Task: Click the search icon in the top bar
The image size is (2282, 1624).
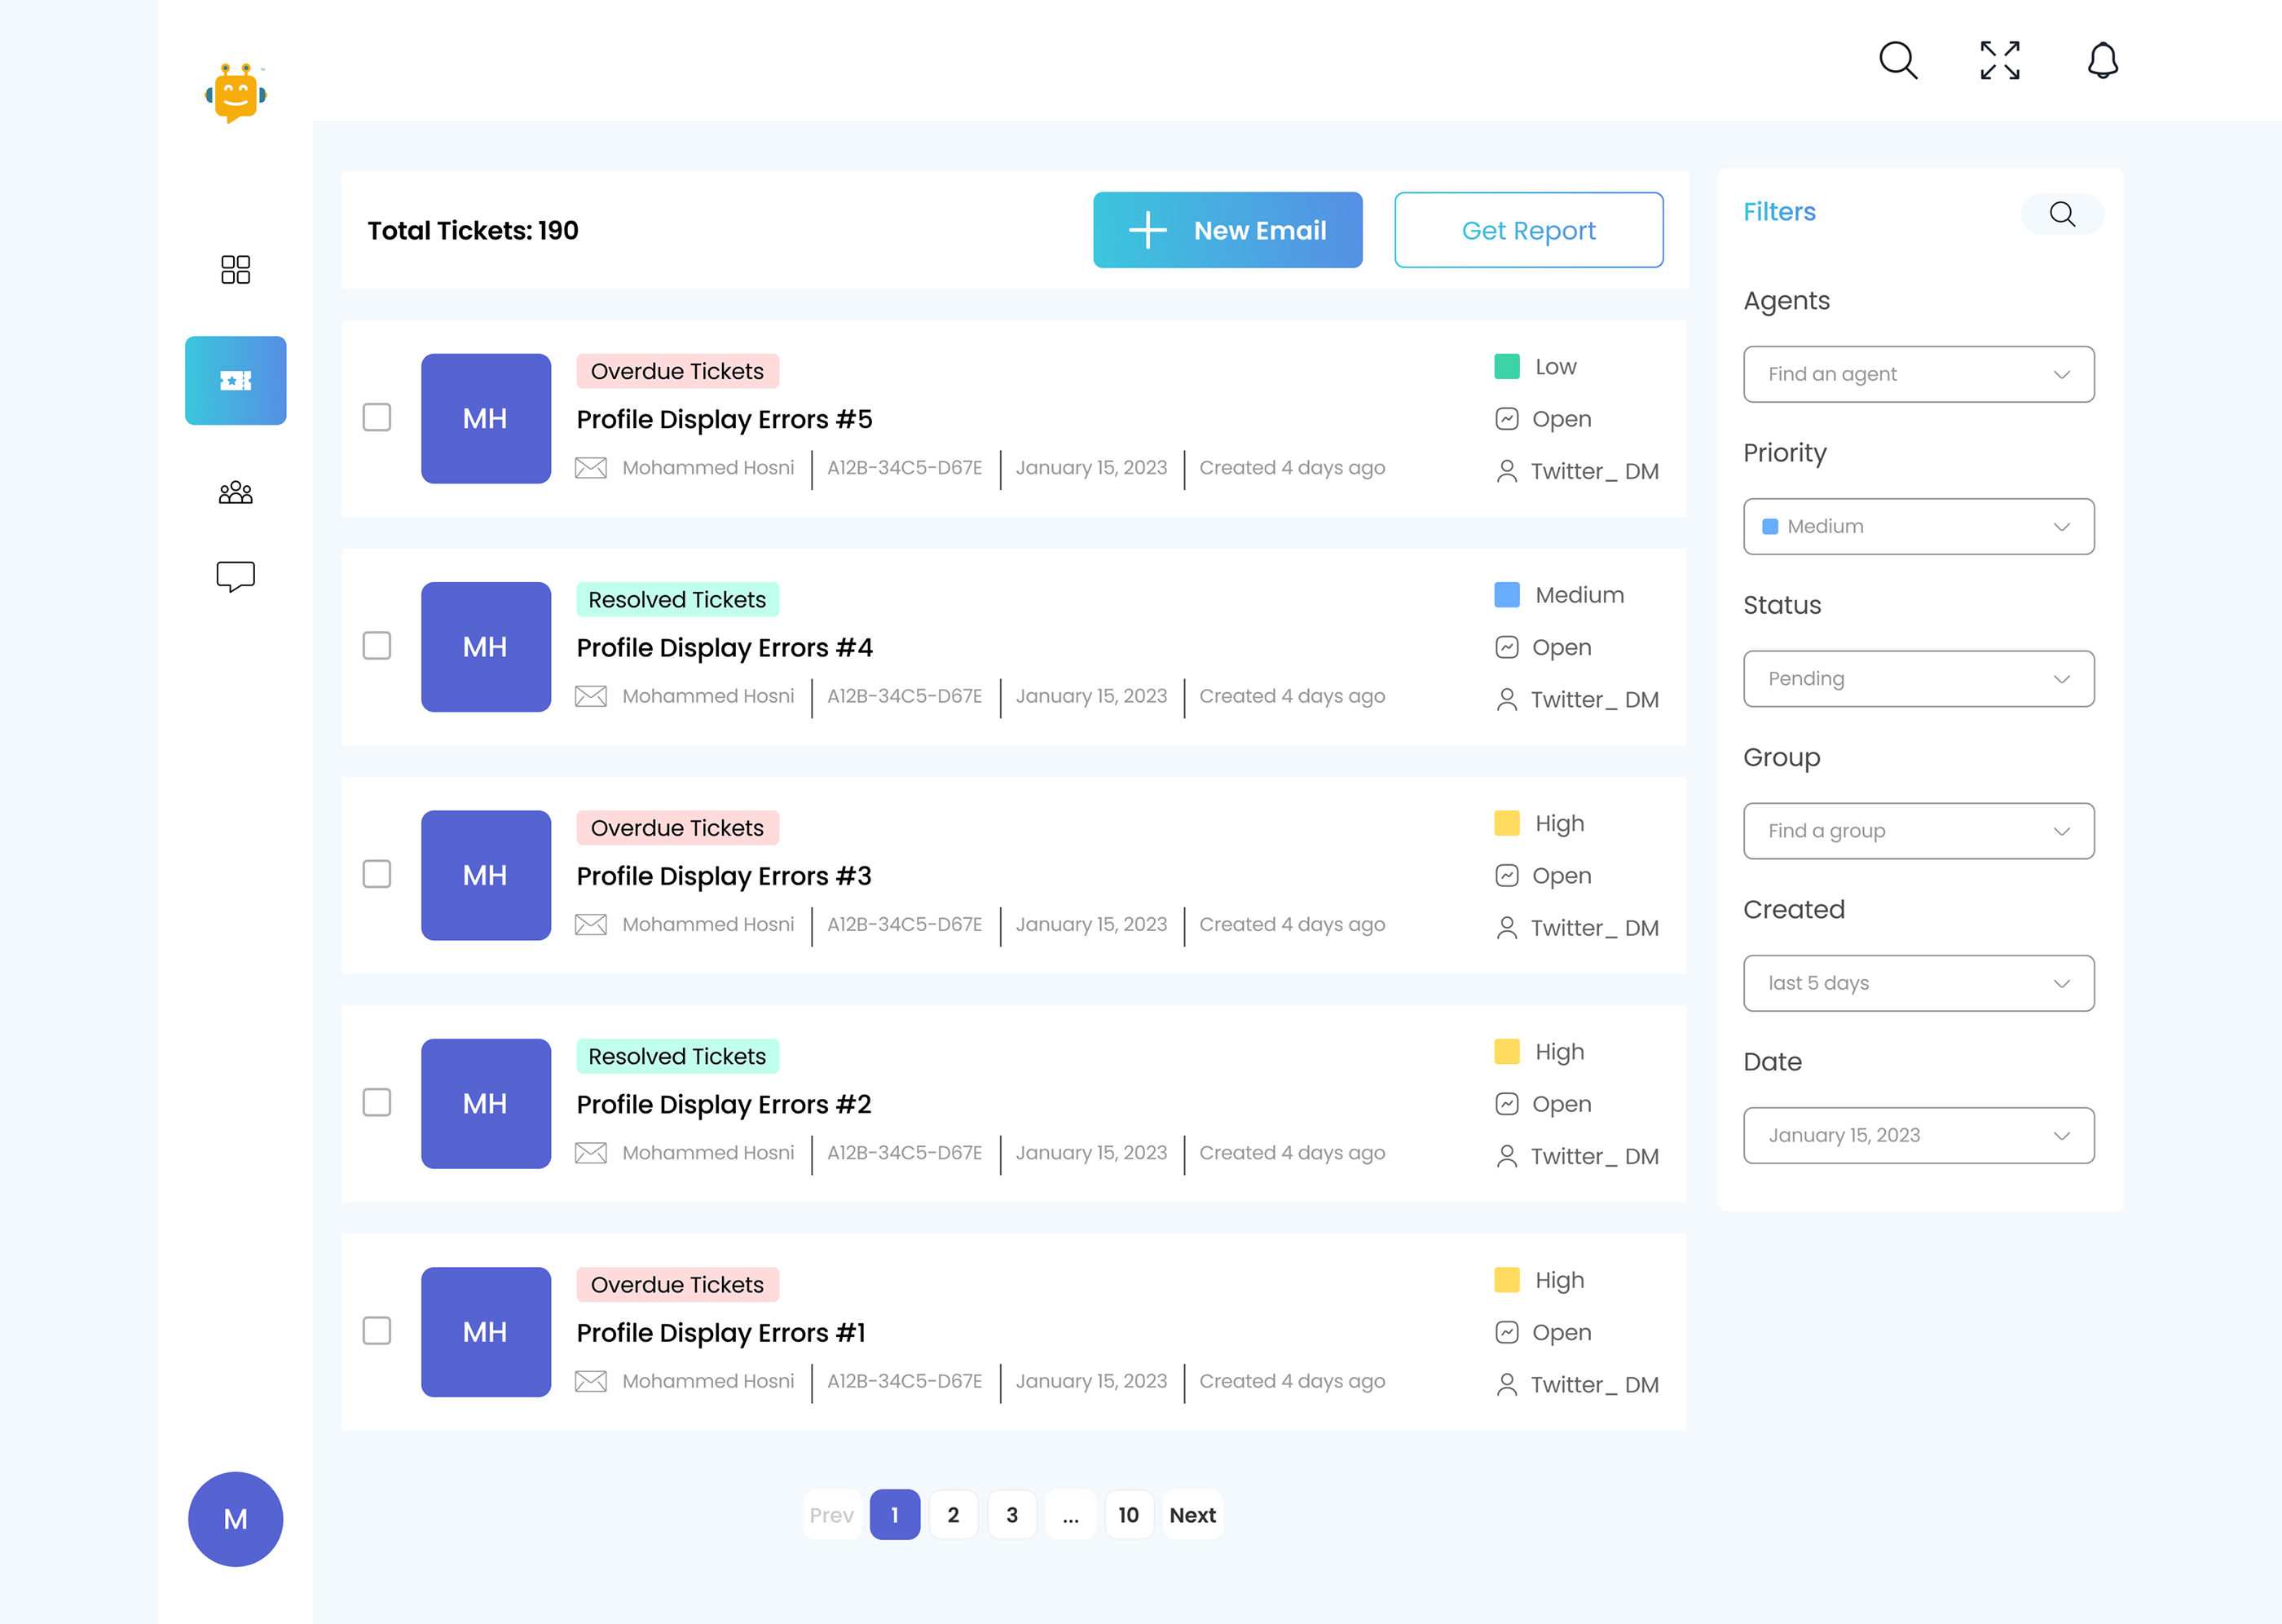Action: 1897,61
